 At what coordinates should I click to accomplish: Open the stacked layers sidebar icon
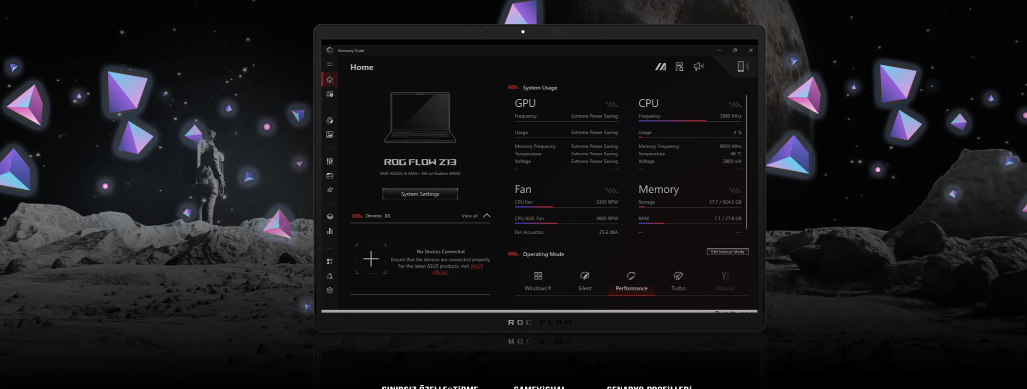[x=330, y=217]
